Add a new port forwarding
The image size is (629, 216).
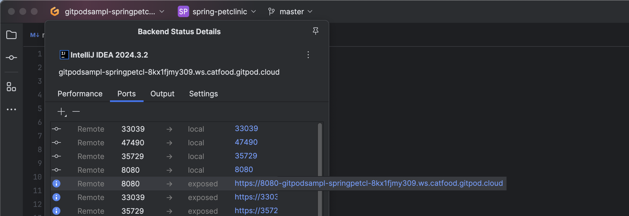61,111
